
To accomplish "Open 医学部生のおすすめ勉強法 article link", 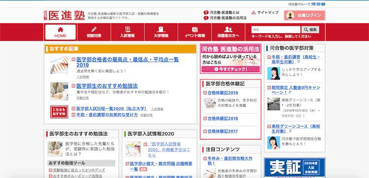I will [x=107, y=86].
